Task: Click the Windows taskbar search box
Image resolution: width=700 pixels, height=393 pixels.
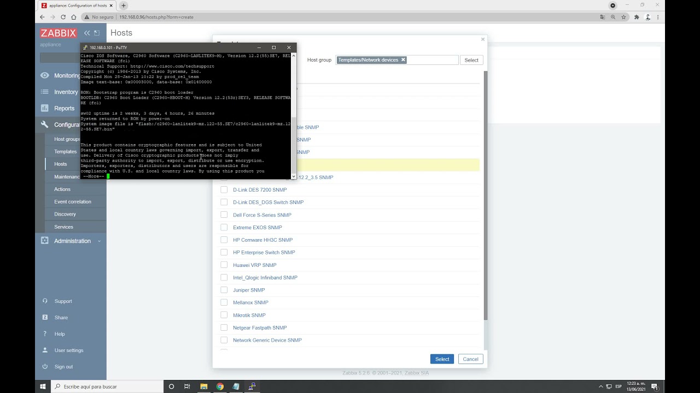Action: [107, 386]
